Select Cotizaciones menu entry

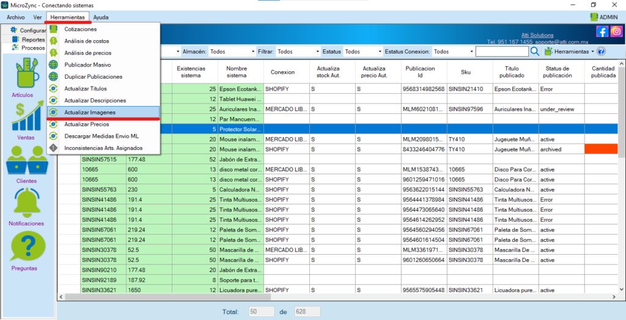click(103, 29)
